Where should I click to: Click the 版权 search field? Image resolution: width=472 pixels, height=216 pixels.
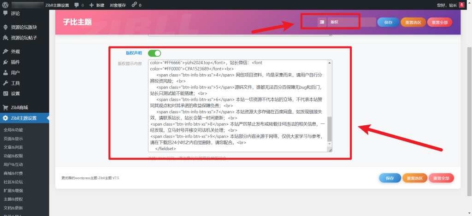(352, 22)
